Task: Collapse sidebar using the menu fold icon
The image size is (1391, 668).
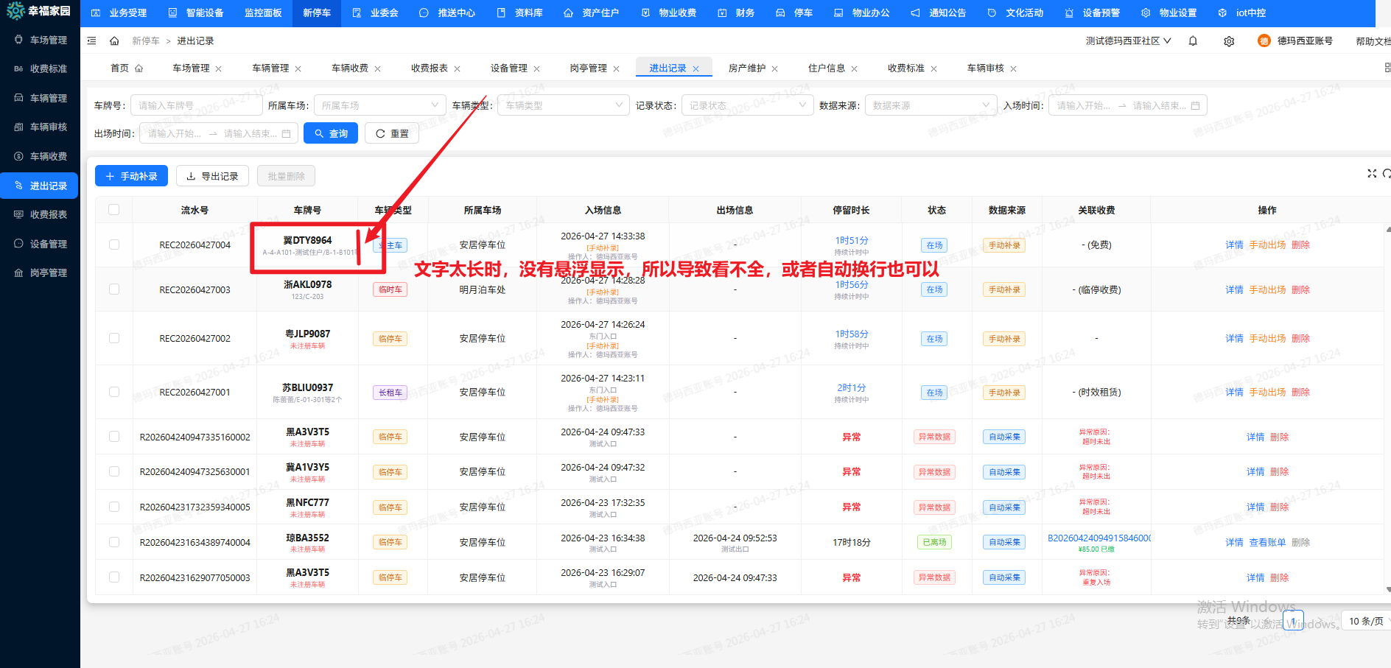Action: [92, 41]
